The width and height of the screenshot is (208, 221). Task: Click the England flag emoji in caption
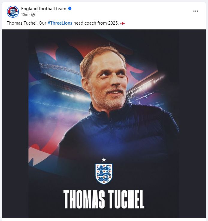click(122, 23)
